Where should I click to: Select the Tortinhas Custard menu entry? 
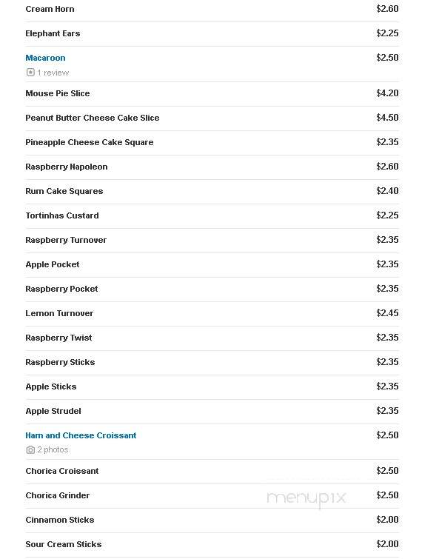point(62,215)
